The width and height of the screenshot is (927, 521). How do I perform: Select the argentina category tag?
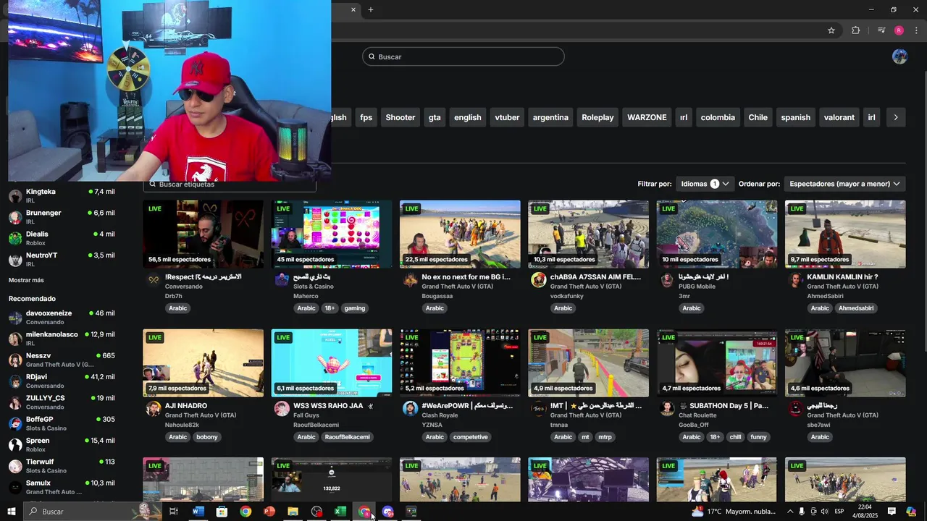coord(550,117)
